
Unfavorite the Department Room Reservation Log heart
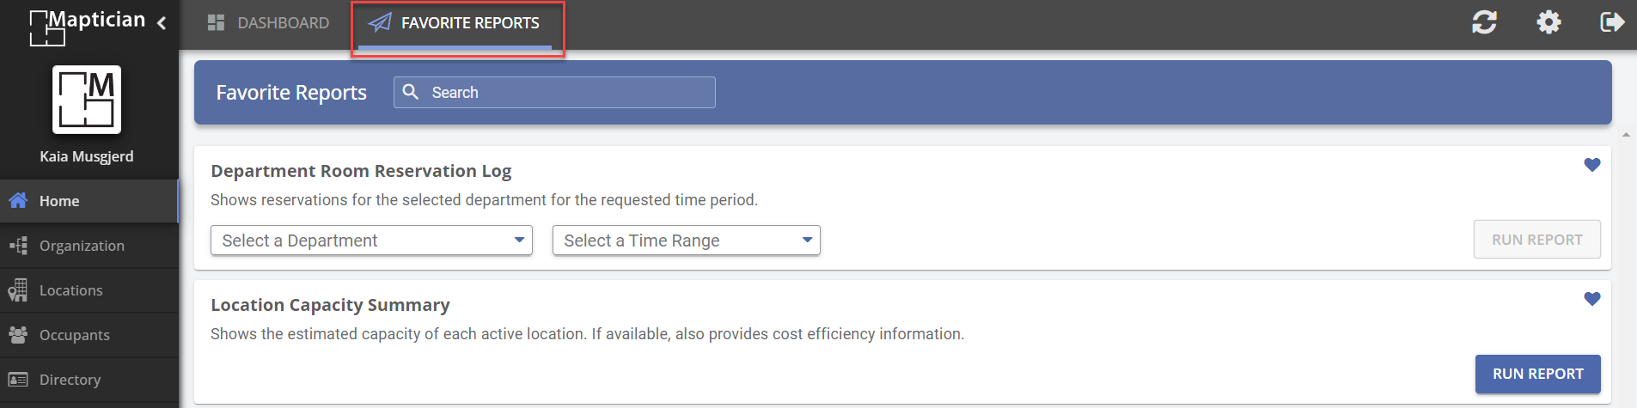point(1592,165)
